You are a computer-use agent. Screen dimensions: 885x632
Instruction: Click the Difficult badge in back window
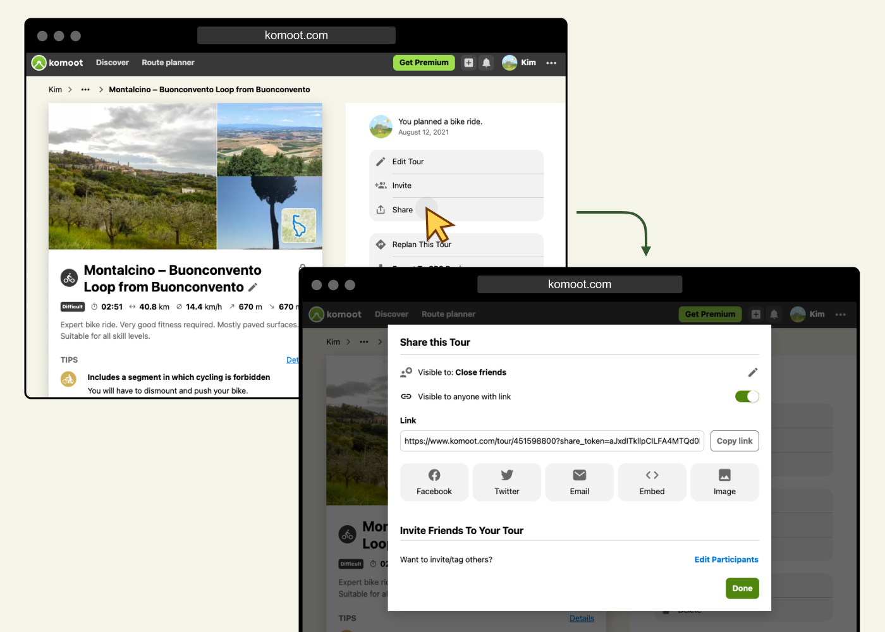click(x=73, y=307)
